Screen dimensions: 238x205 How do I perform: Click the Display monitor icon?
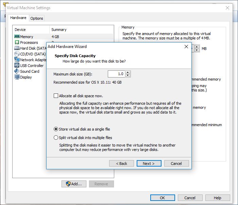coord(17,77)
